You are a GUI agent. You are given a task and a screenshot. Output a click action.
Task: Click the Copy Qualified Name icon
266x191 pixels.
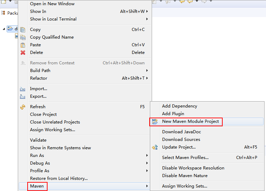[23, 37]
